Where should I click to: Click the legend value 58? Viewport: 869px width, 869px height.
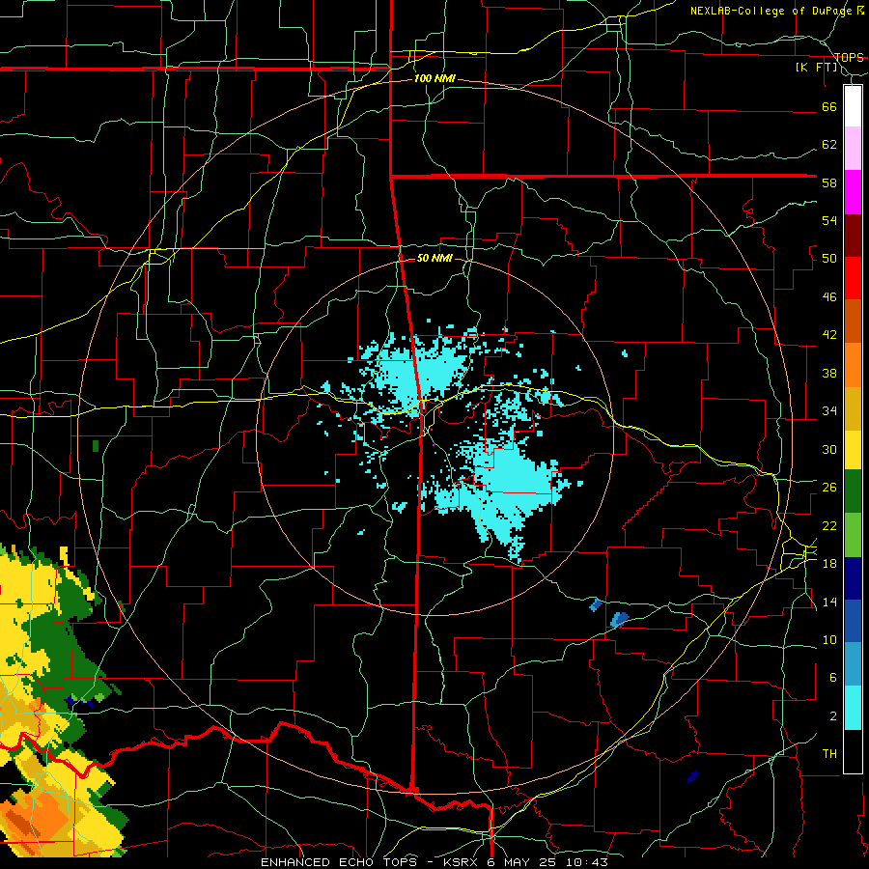829,182
